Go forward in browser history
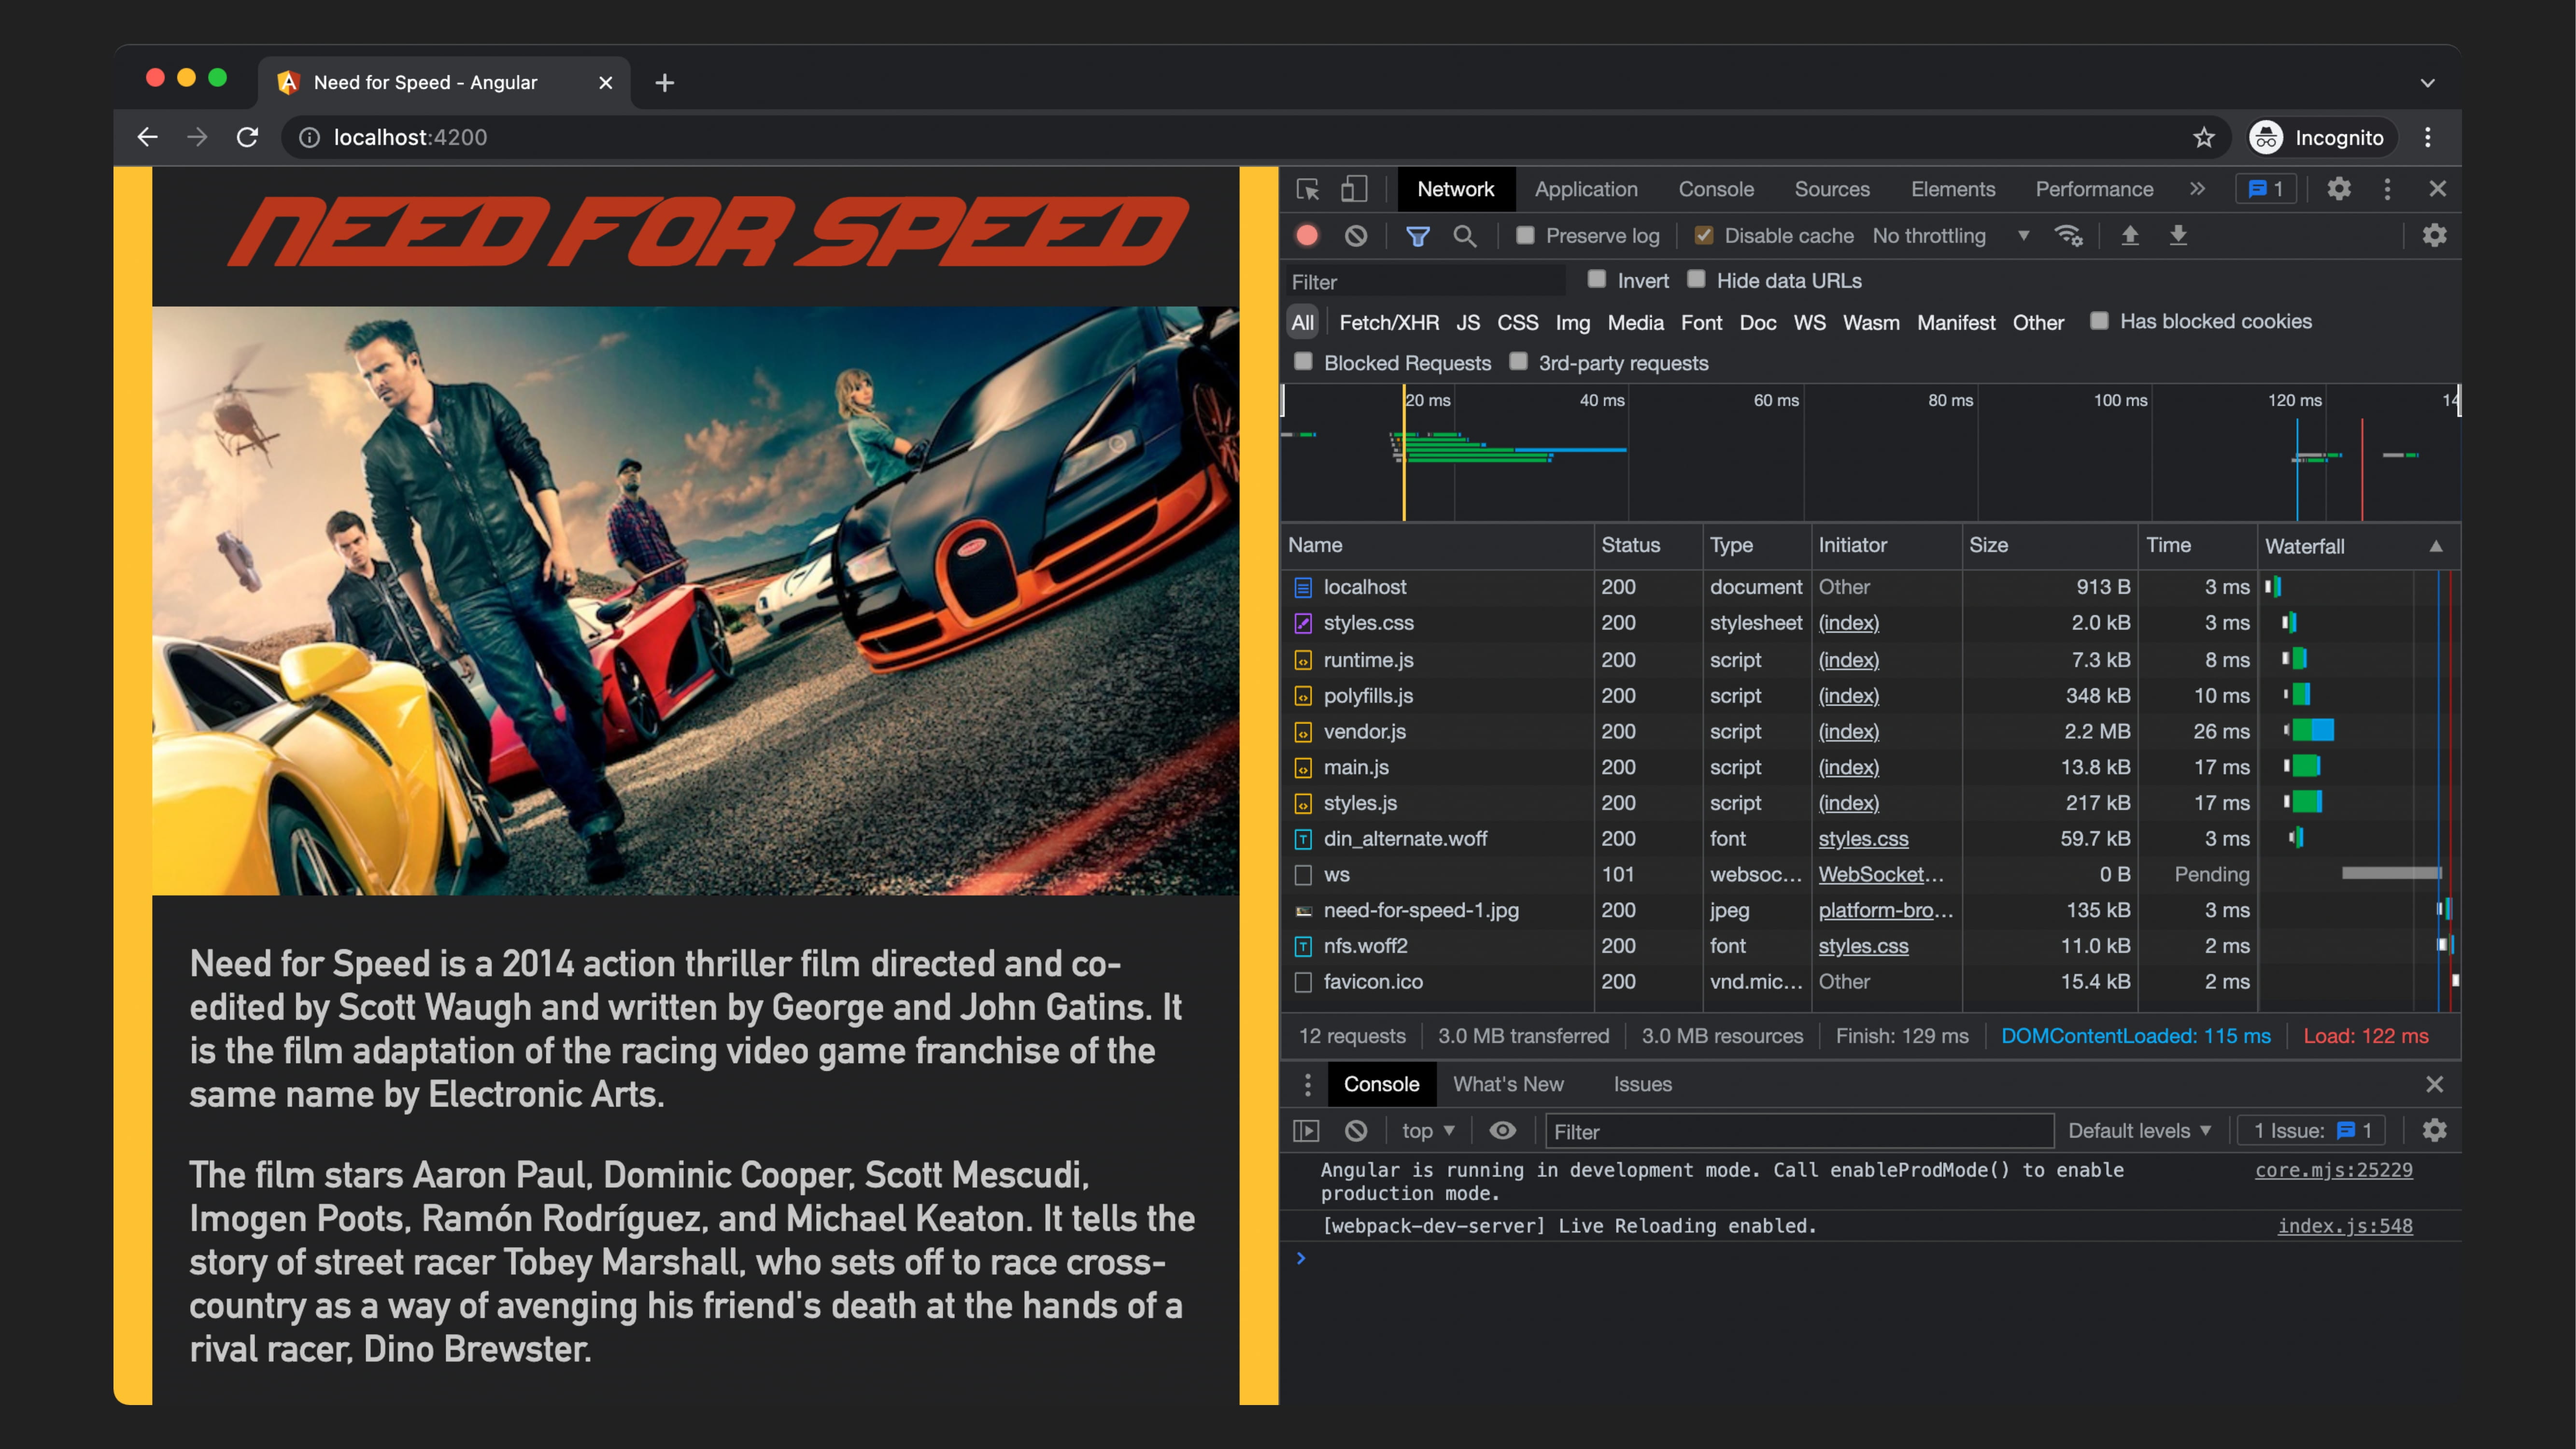Screen dimensions: 2576x1449 click(197, 138)
